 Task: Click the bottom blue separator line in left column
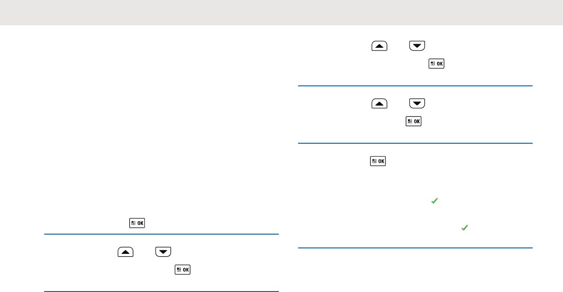pos(161,291)
